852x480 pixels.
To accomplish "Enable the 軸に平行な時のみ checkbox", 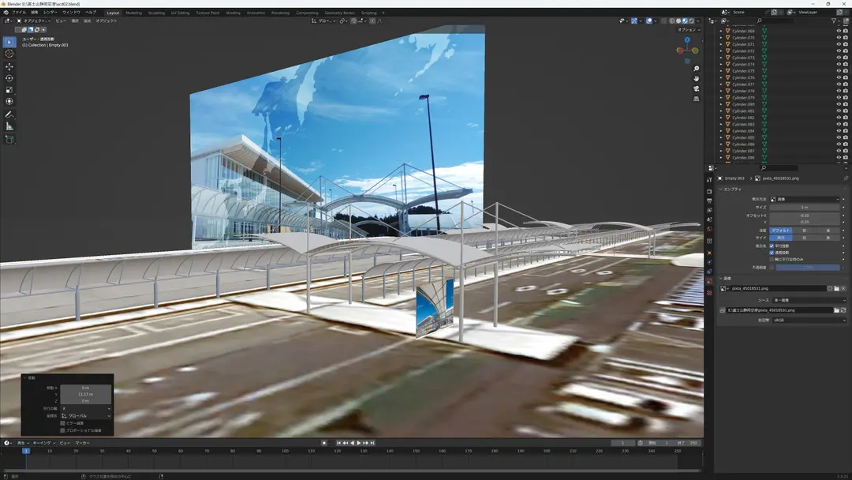I will 772,259.
